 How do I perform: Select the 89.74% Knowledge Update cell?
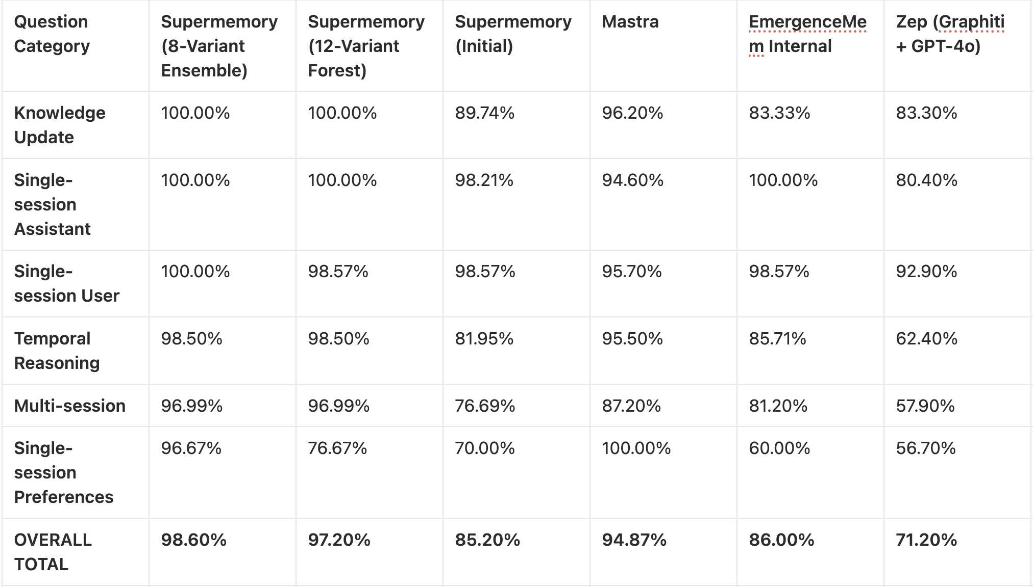484,113
